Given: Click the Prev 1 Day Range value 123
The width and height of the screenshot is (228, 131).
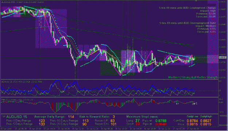Looking at the screenshot, I should [x=42, y=121].
